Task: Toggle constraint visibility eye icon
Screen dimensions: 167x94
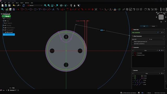Action: click(159, 50)
